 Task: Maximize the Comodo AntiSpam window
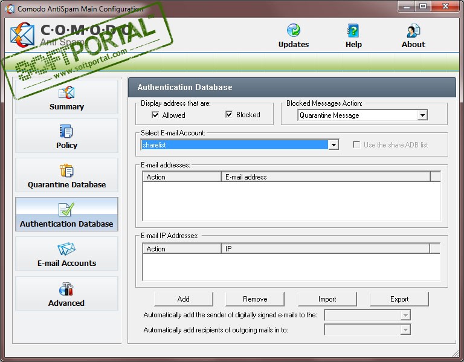tap(423, 7)
